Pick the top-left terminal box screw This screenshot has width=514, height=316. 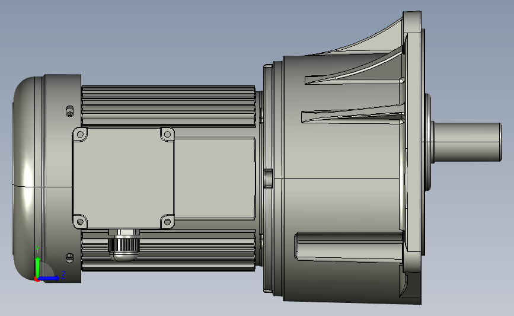coord(80,135)
